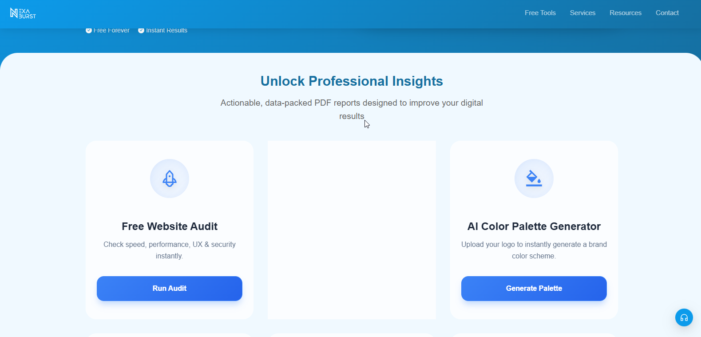701x337 pixels.
Task: Click the upload your logo description text
Action: click(534, 250)
